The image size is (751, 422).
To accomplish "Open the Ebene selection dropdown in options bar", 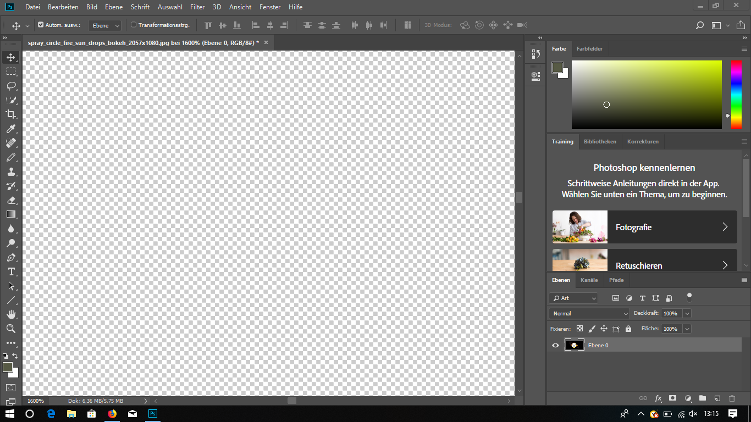I will click(104, 25).
